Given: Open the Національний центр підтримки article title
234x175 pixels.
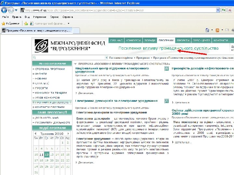Looking at the screenshot, I should point(112,70).
